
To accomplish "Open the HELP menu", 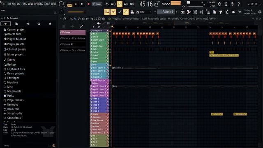I will 54,4.
